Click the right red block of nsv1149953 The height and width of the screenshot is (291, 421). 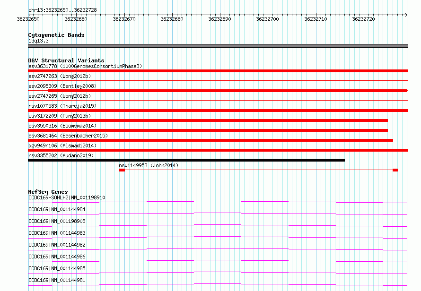[395, 170]
